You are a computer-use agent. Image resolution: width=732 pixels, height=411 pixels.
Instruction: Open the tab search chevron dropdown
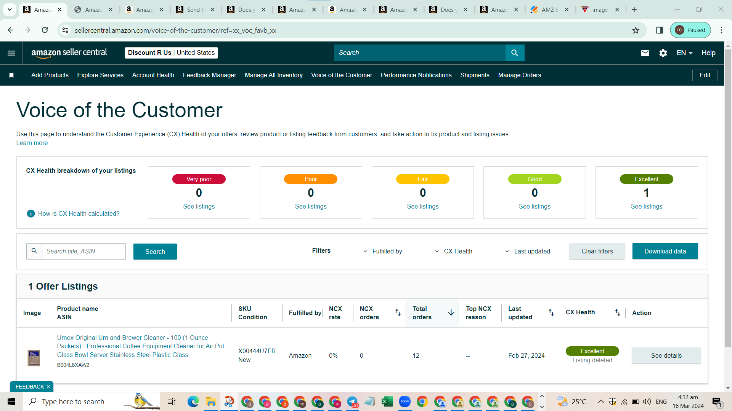[x=10, y=10]
